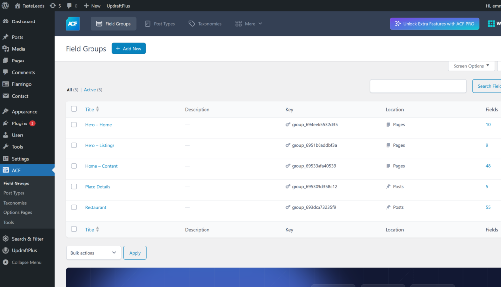Viewport: 501px width, 287px height.
Task: Click the field groups search box
Action: tap(418, 86)
